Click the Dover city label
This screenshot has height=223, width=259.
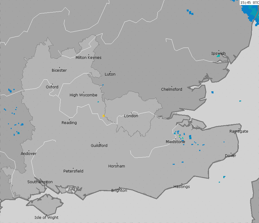[x=230, y=156]
